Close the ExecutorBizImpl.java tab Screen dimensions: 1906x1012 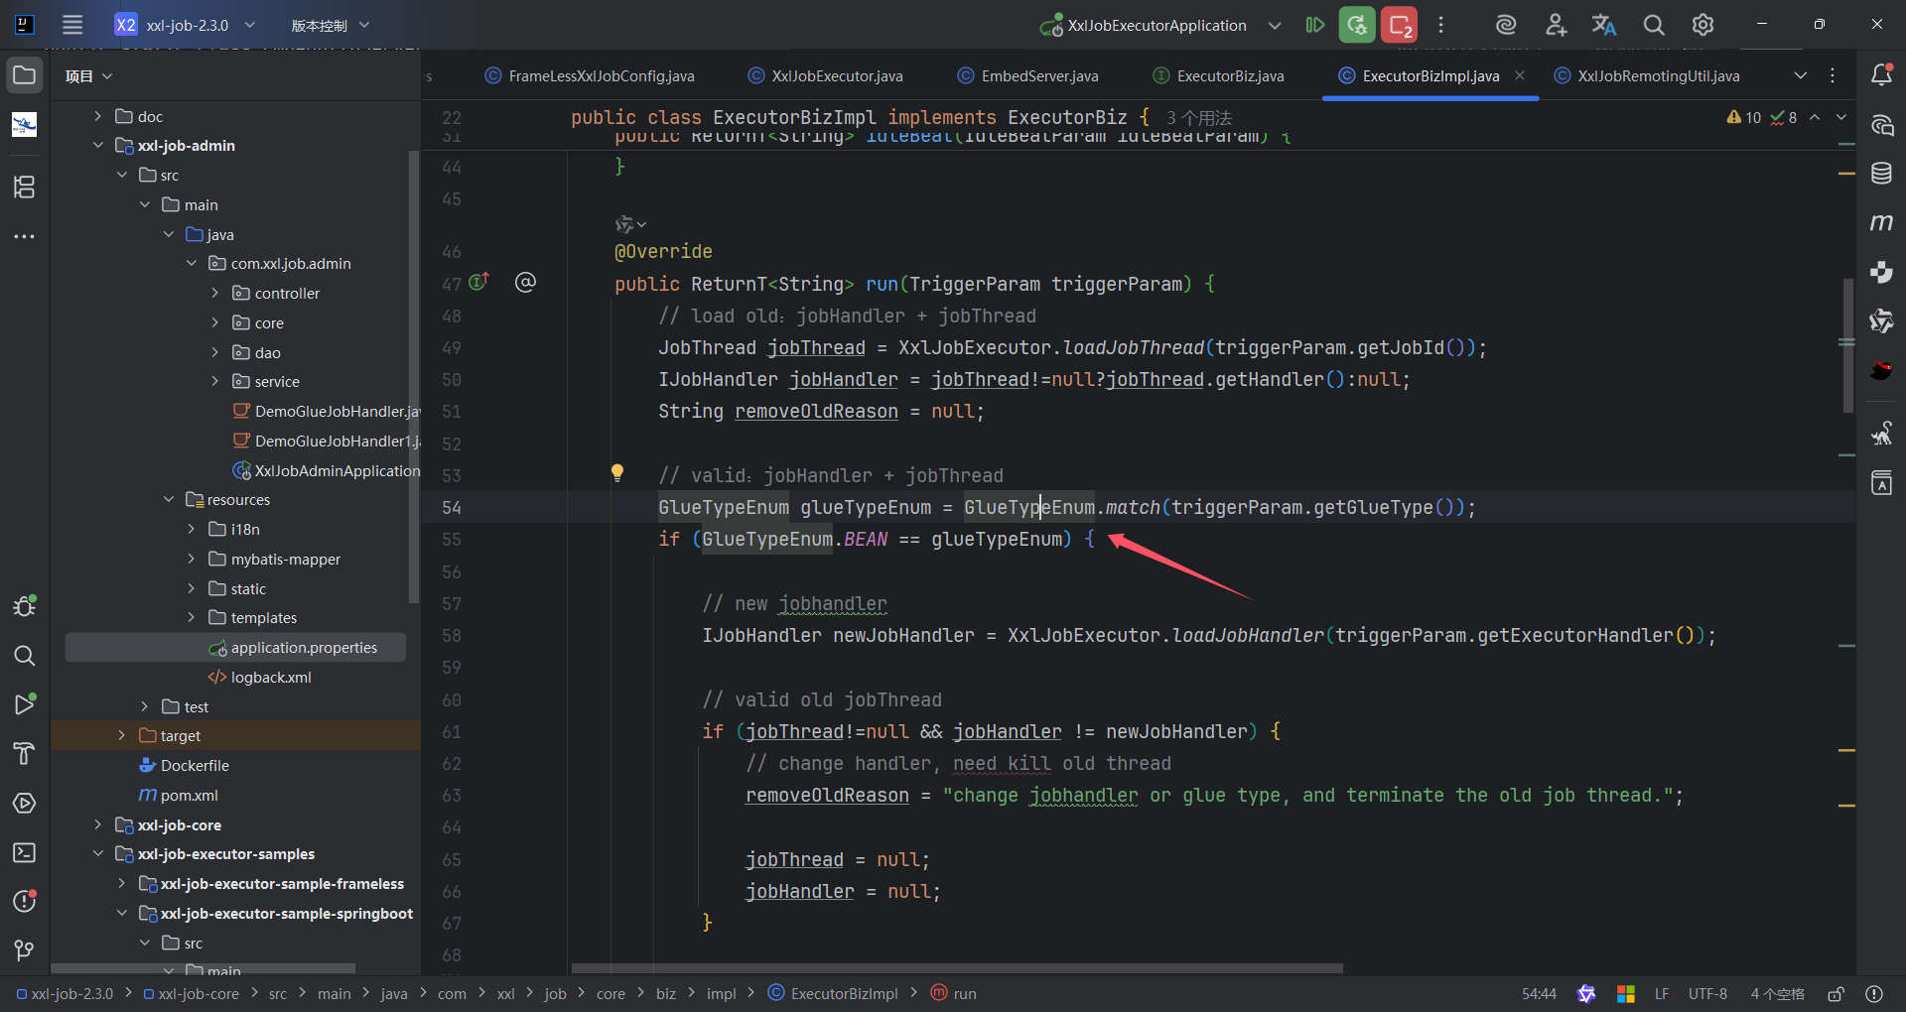(1520, 75)
